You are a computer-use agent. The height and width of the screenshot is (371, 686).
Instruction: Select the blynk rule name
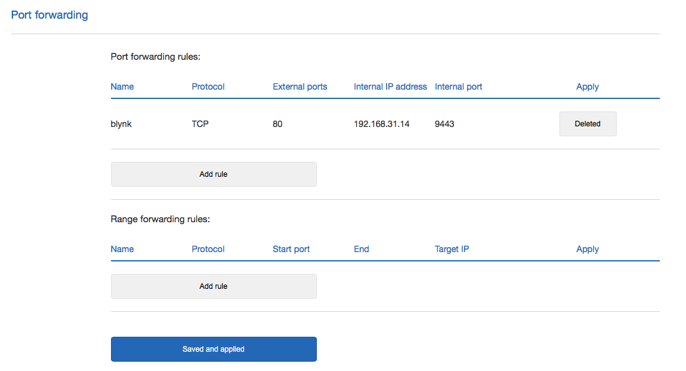[121, 124]
